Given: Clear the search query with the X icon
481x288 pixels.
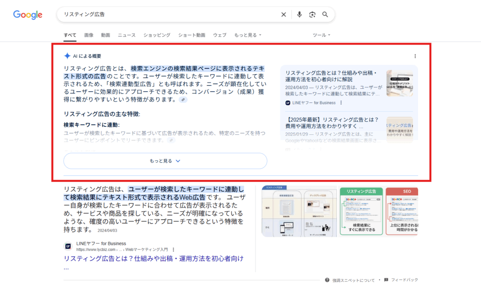Looking at the screenshot, I should tap(284, 14).
